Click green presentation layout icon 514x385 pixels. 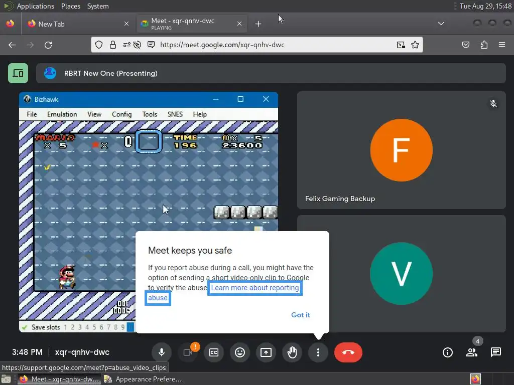pos(18,73)
